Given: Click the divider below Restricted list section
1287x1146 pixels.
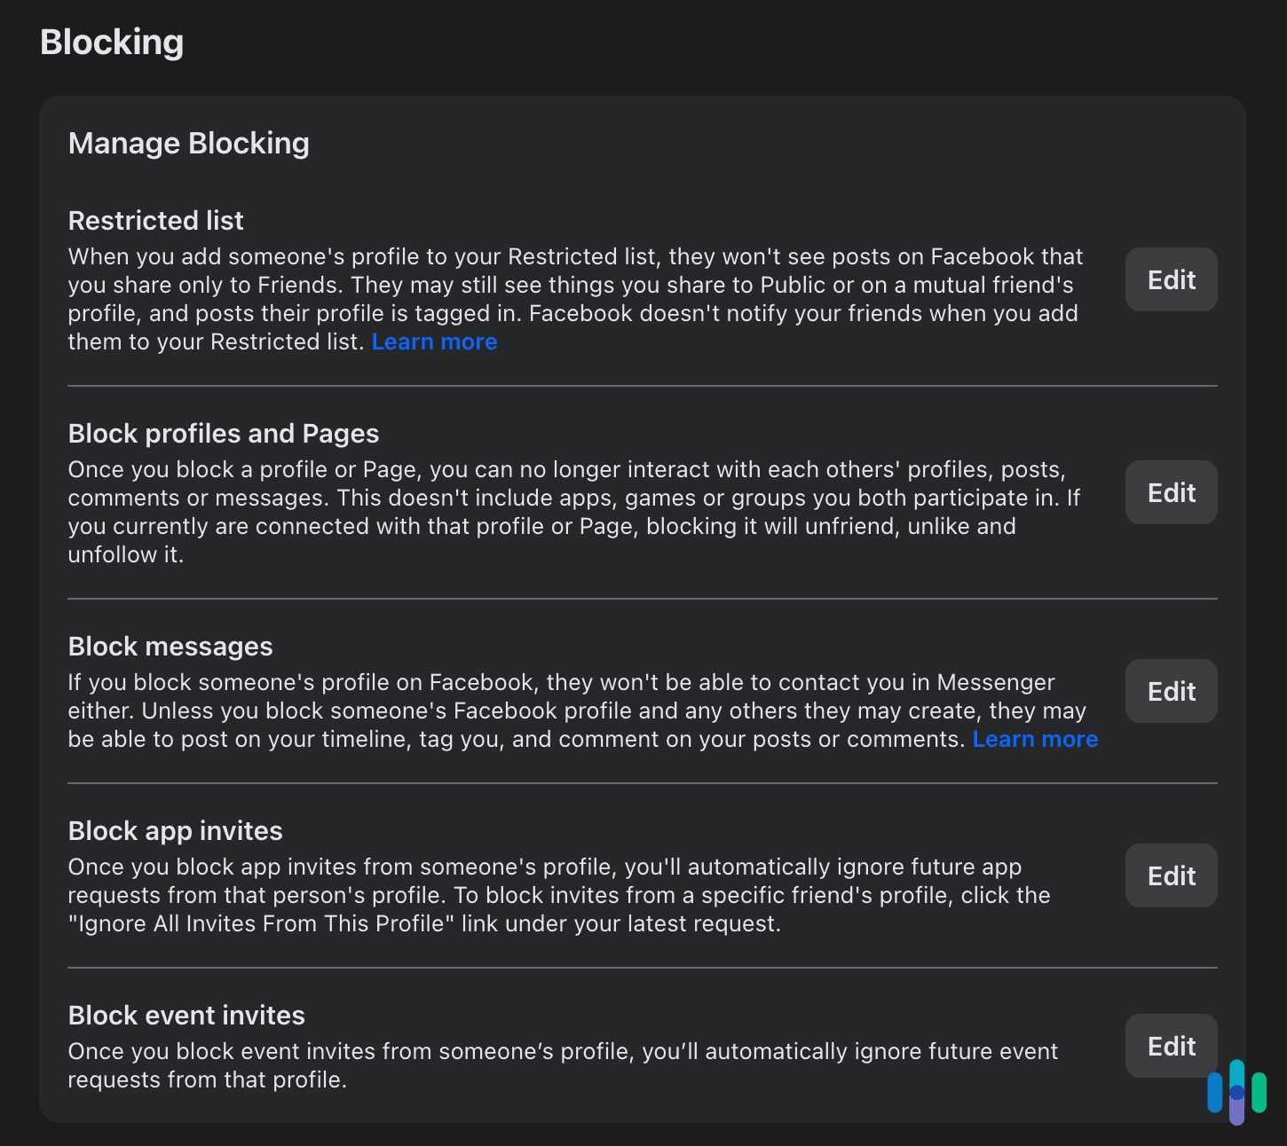Looking at the screenshot, I should (x=643, y=385).
